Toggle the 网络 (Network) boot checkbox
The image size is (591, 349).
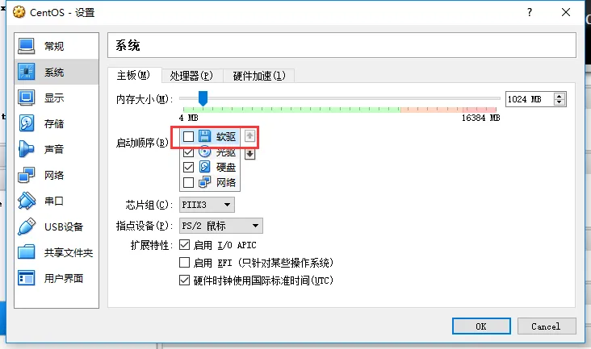tap(188, 182)
